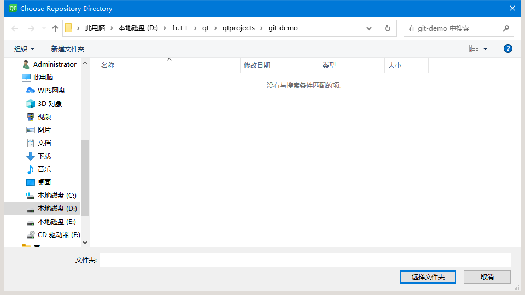This screenshot has width=525, height=295.
Task: Close the Choose Repository Directory dialog
Action: 512,8
